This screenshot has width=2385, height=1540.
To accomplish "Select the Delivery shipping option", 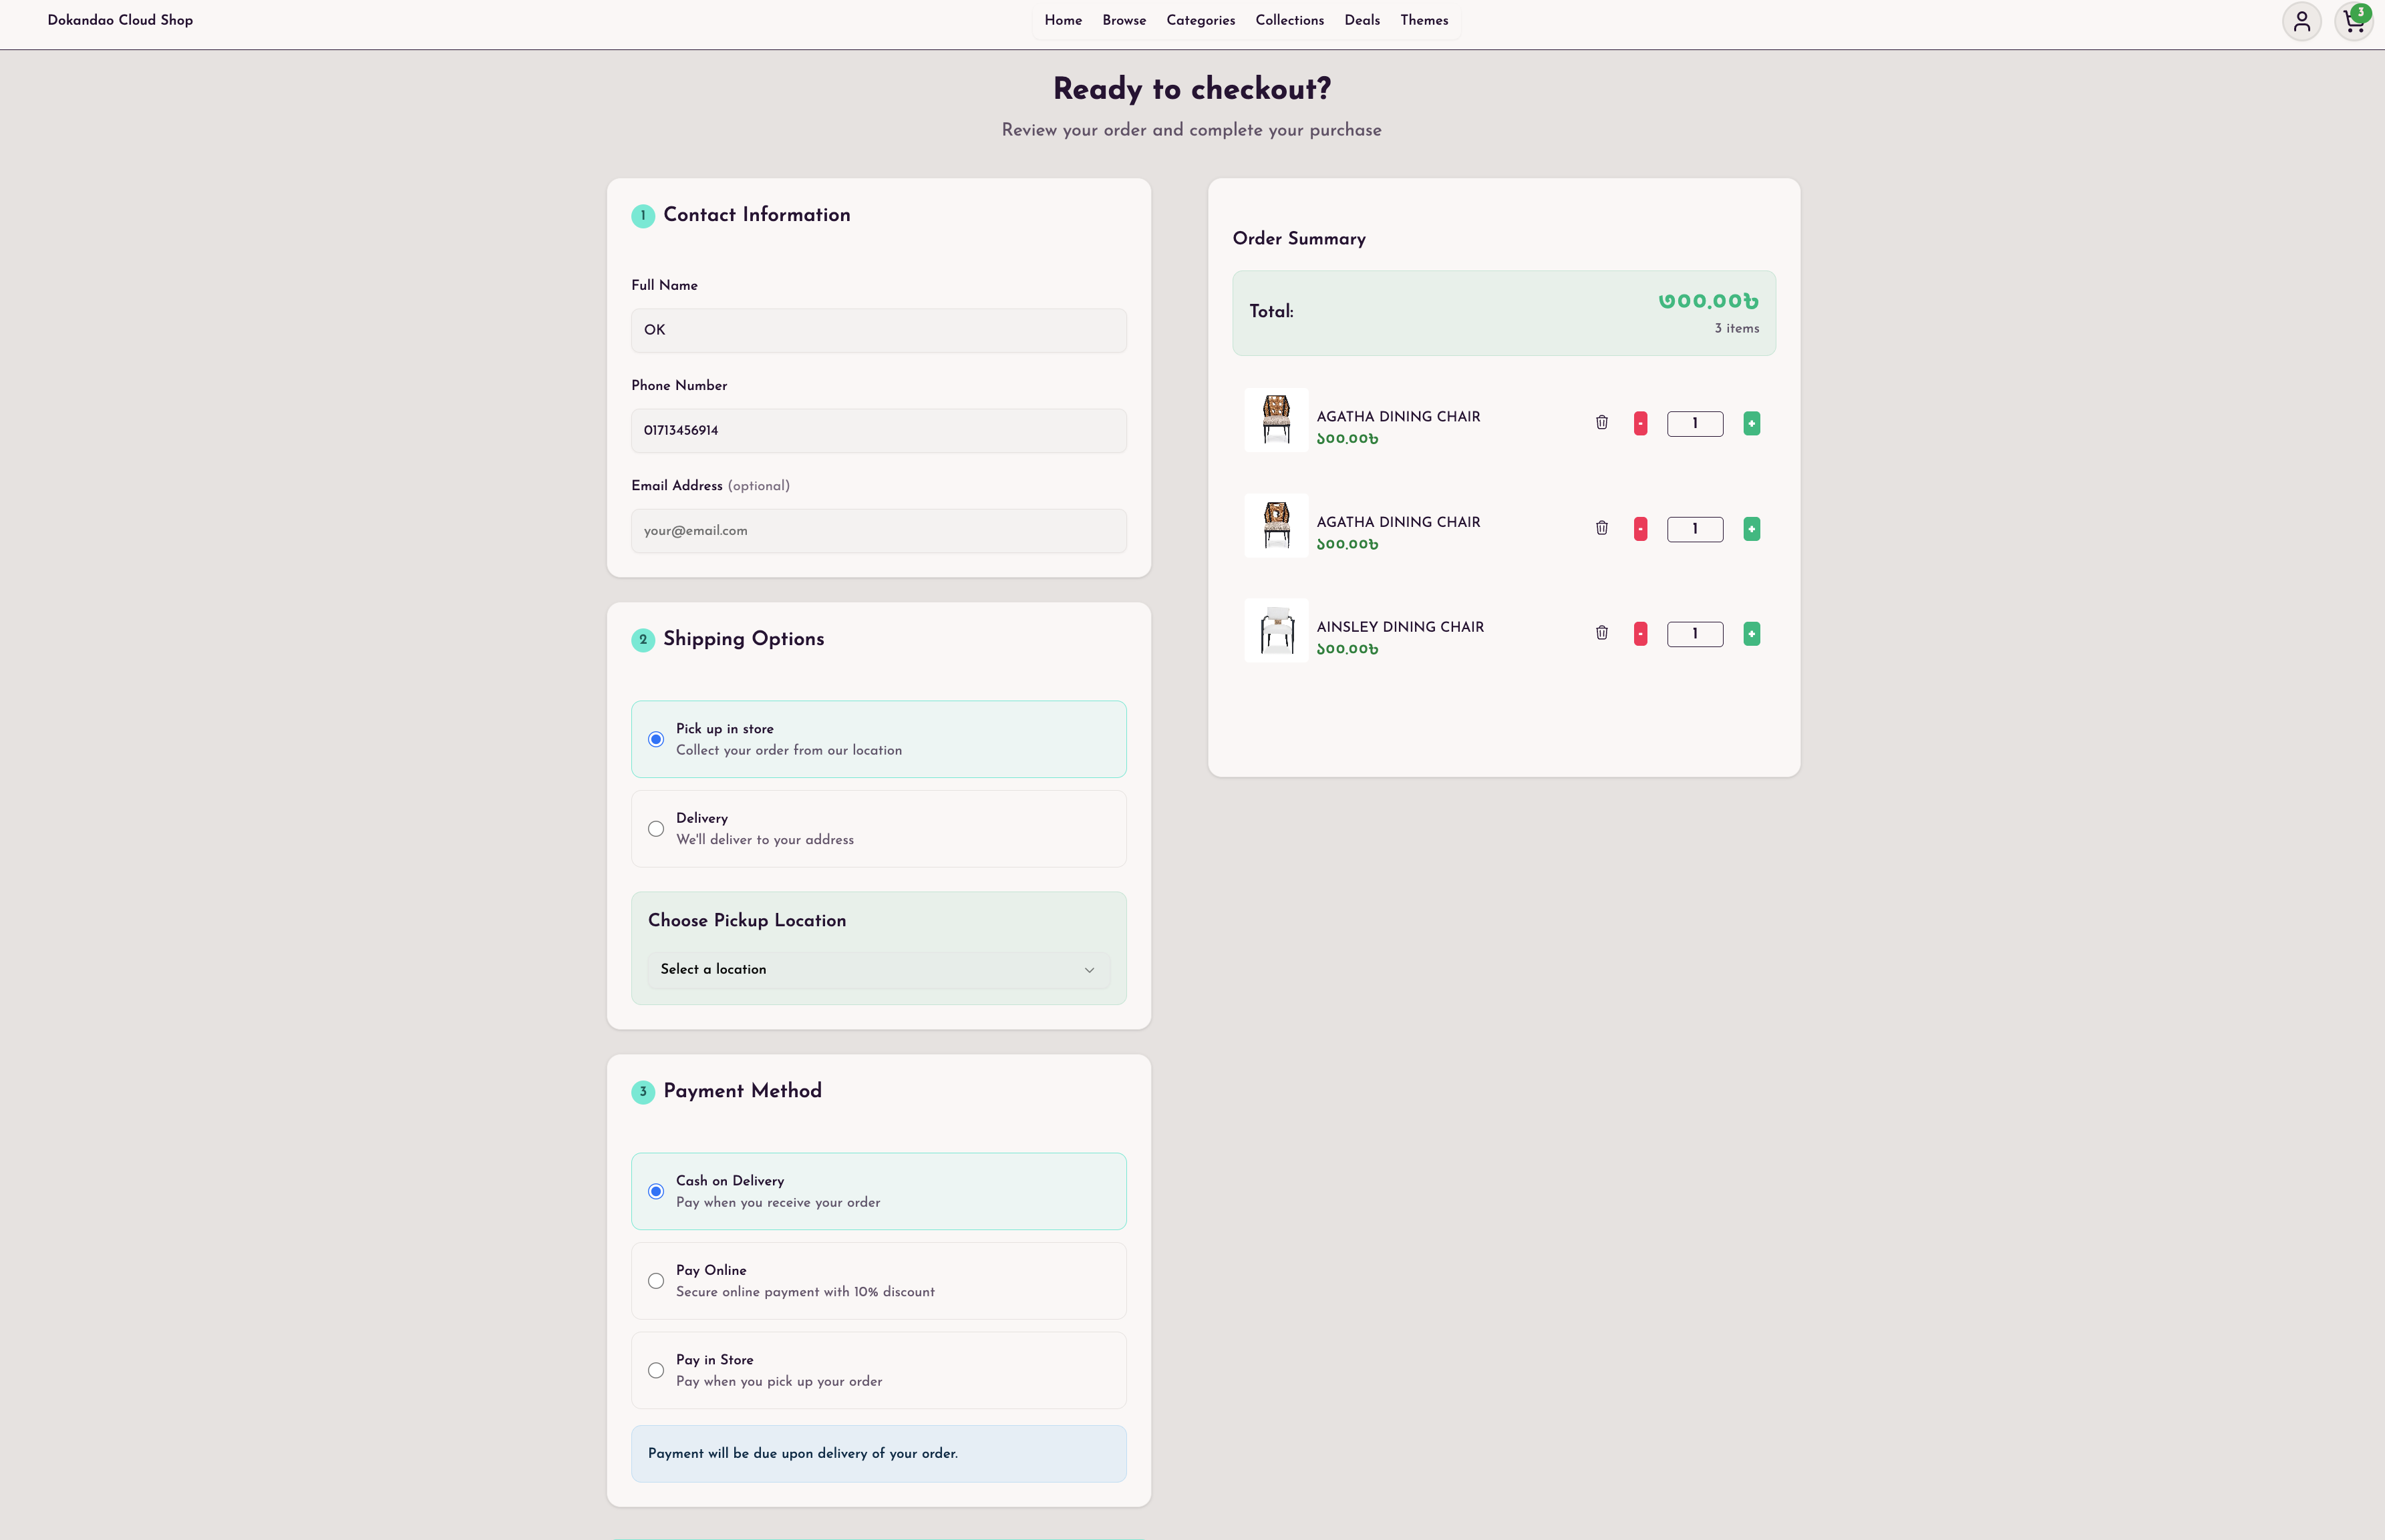I will coord(656,829).
